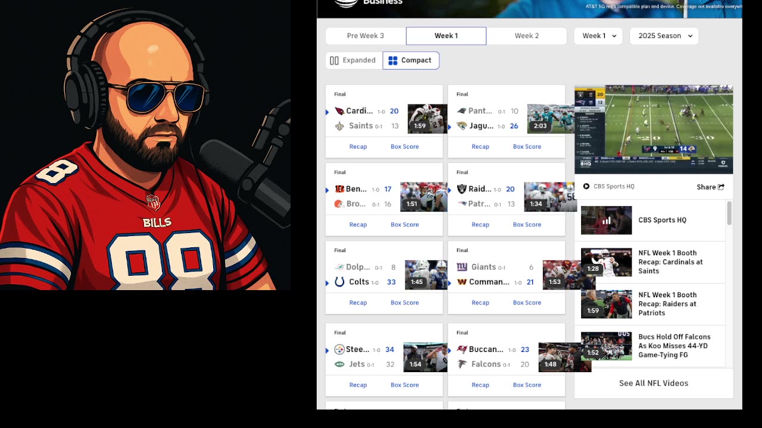Select CBS Sports HQ in the video list
Screen dimensions: 762x428
pyautogui.click(x=650, y=221)
